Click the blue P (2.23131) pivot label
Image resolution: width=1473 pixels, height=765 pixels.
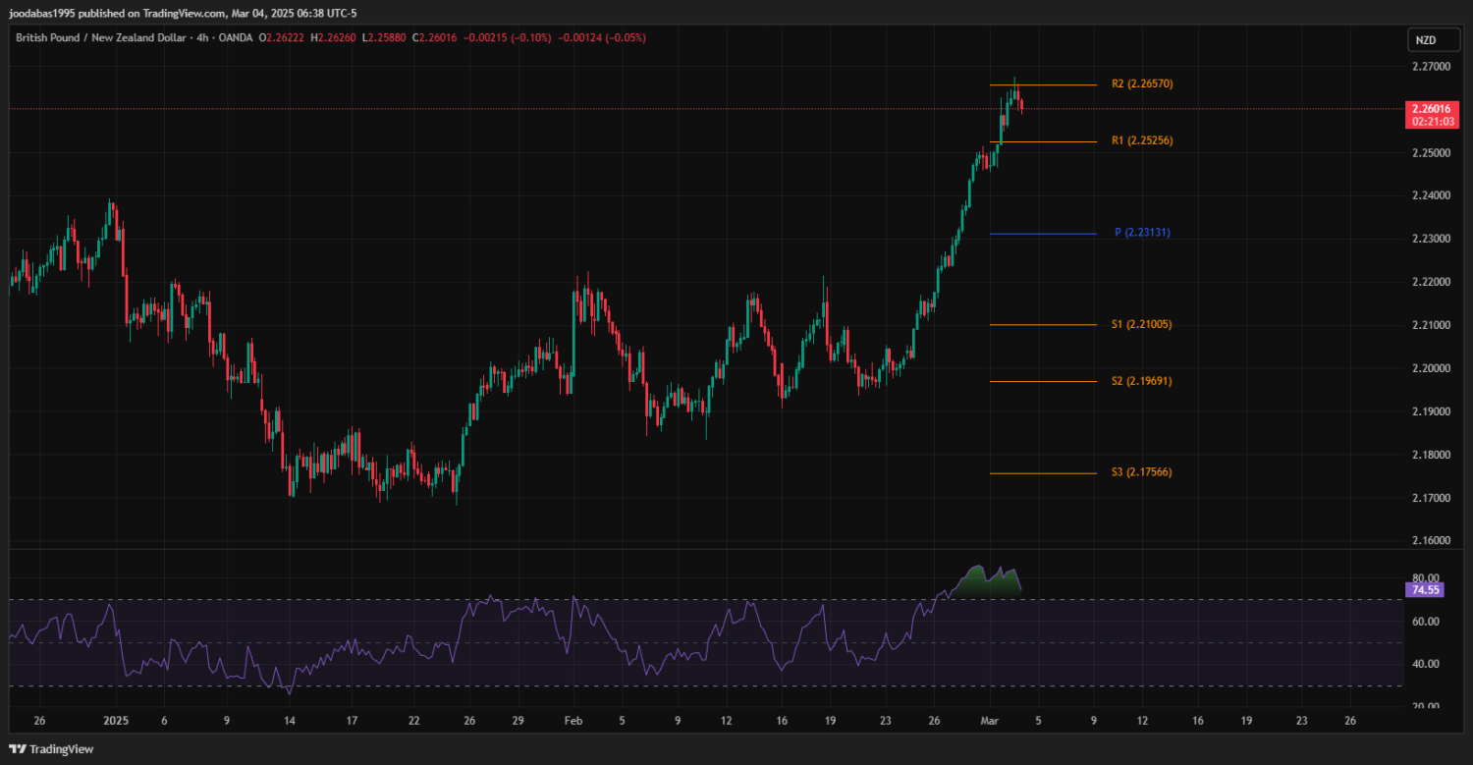pos(1142,233)
